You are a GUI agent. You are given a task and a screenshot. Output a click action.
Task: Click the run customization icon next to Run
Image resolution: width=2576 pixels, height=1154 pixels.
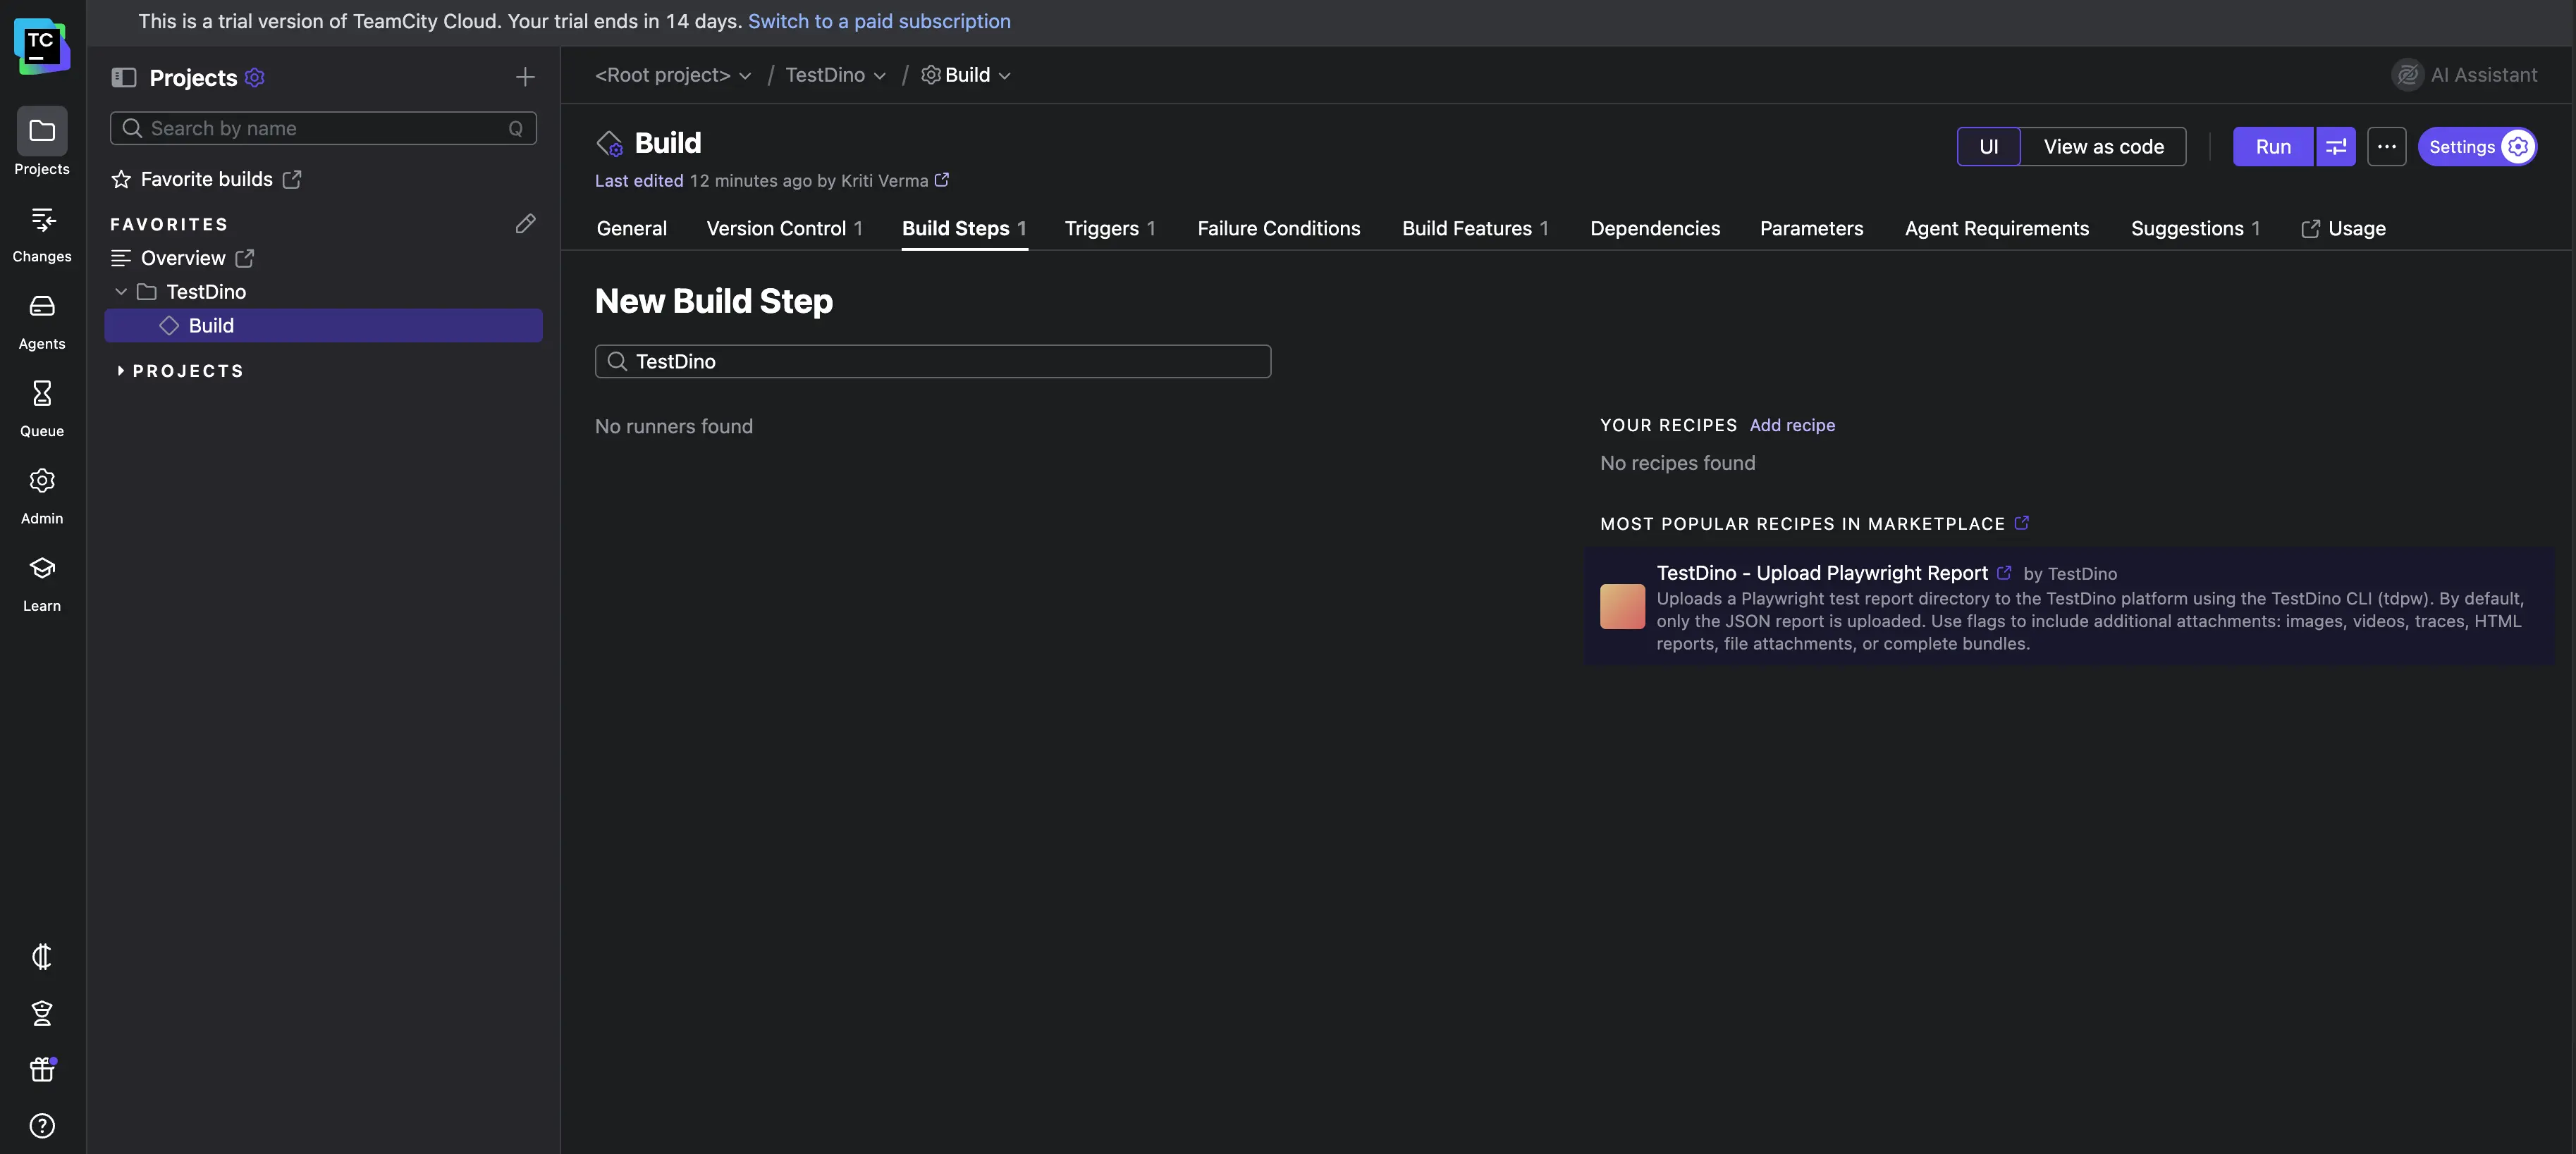[2336, 146]
